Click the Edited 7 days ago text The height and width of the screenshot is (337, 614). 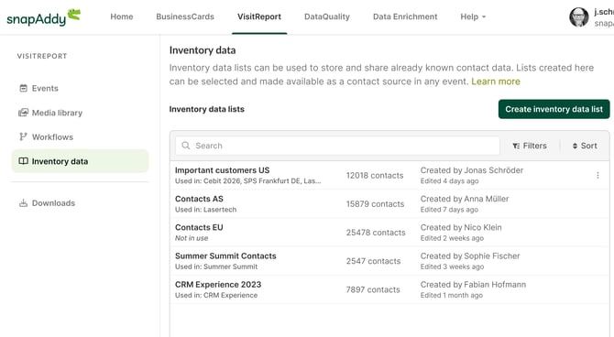tap(450, 210)
